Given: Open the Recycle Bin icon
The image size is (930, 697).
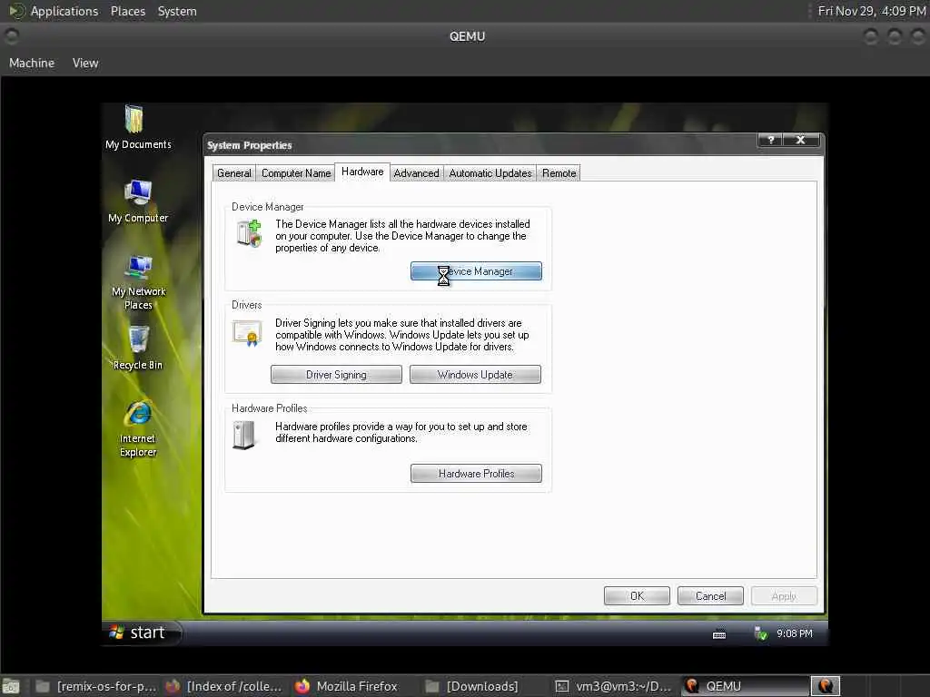Looking at the screenshot, I should [x=138, y=348].
